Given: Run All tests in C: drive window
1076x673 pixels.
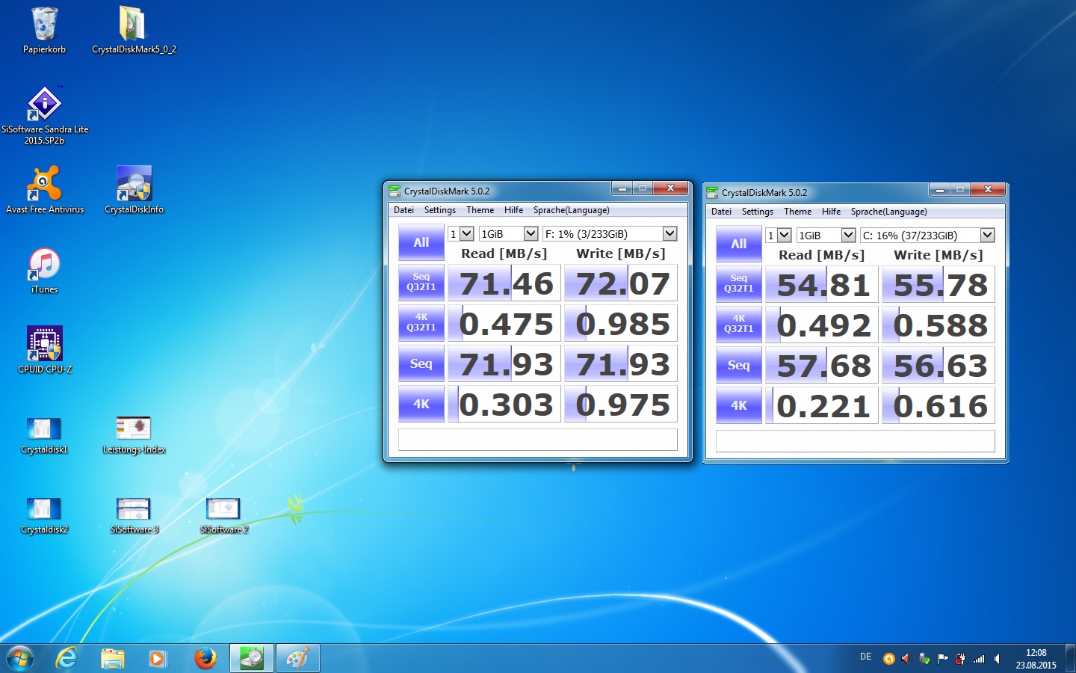Looking at the screenshot, I should point(739,244).
